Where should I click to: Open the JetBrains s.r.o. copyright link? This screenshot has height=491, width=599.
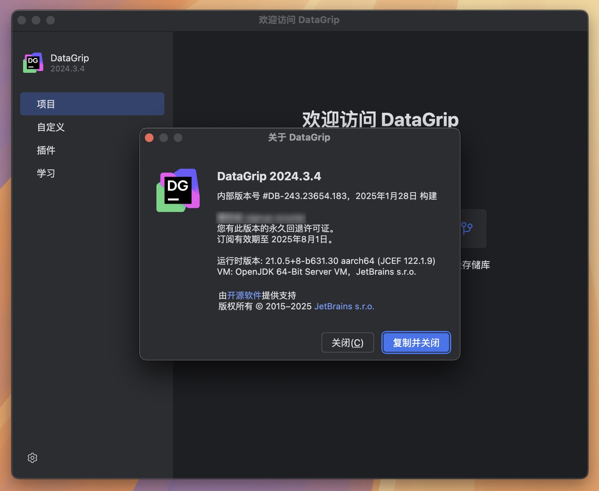pyautogui.click(x=344, y=306)
